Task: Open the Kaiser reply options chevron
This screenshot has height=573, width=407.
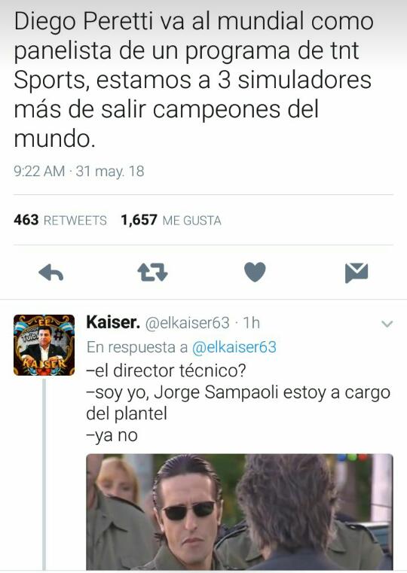Action: [387, 324]
